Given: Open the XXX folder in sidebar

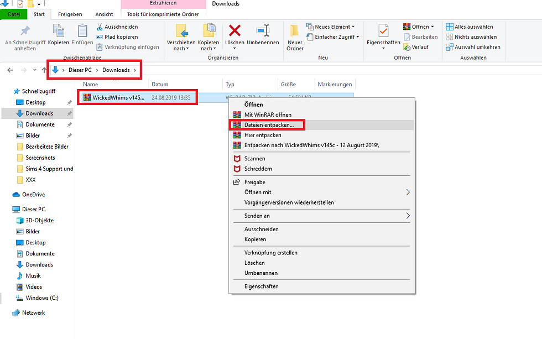Looking at the screenshot, I should click(x=30, y=180).
